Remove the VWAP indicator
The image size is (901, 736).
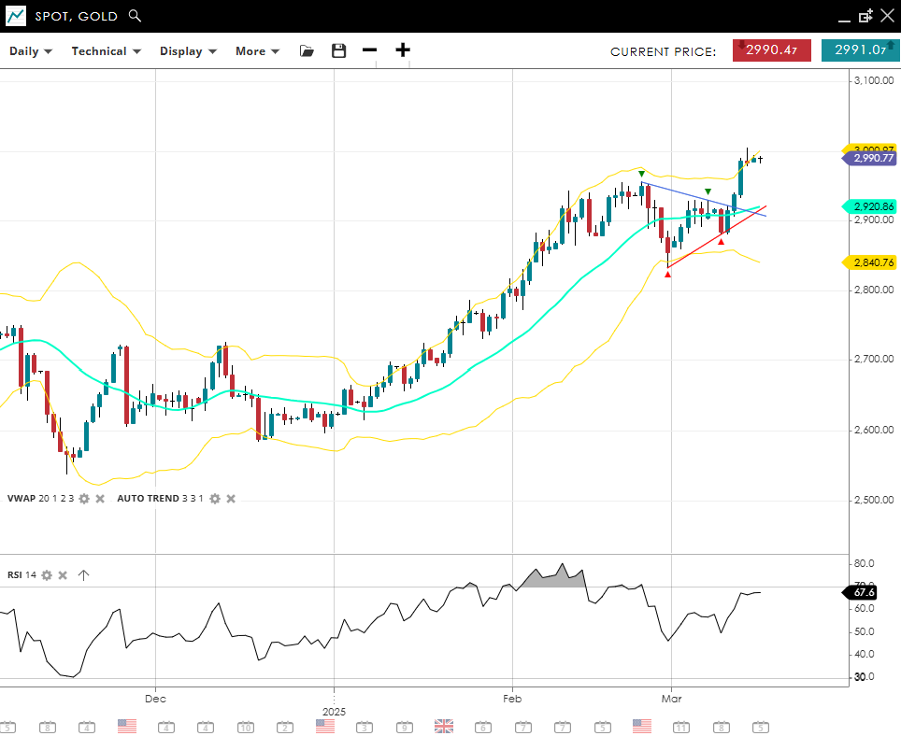tap(100, 499)
